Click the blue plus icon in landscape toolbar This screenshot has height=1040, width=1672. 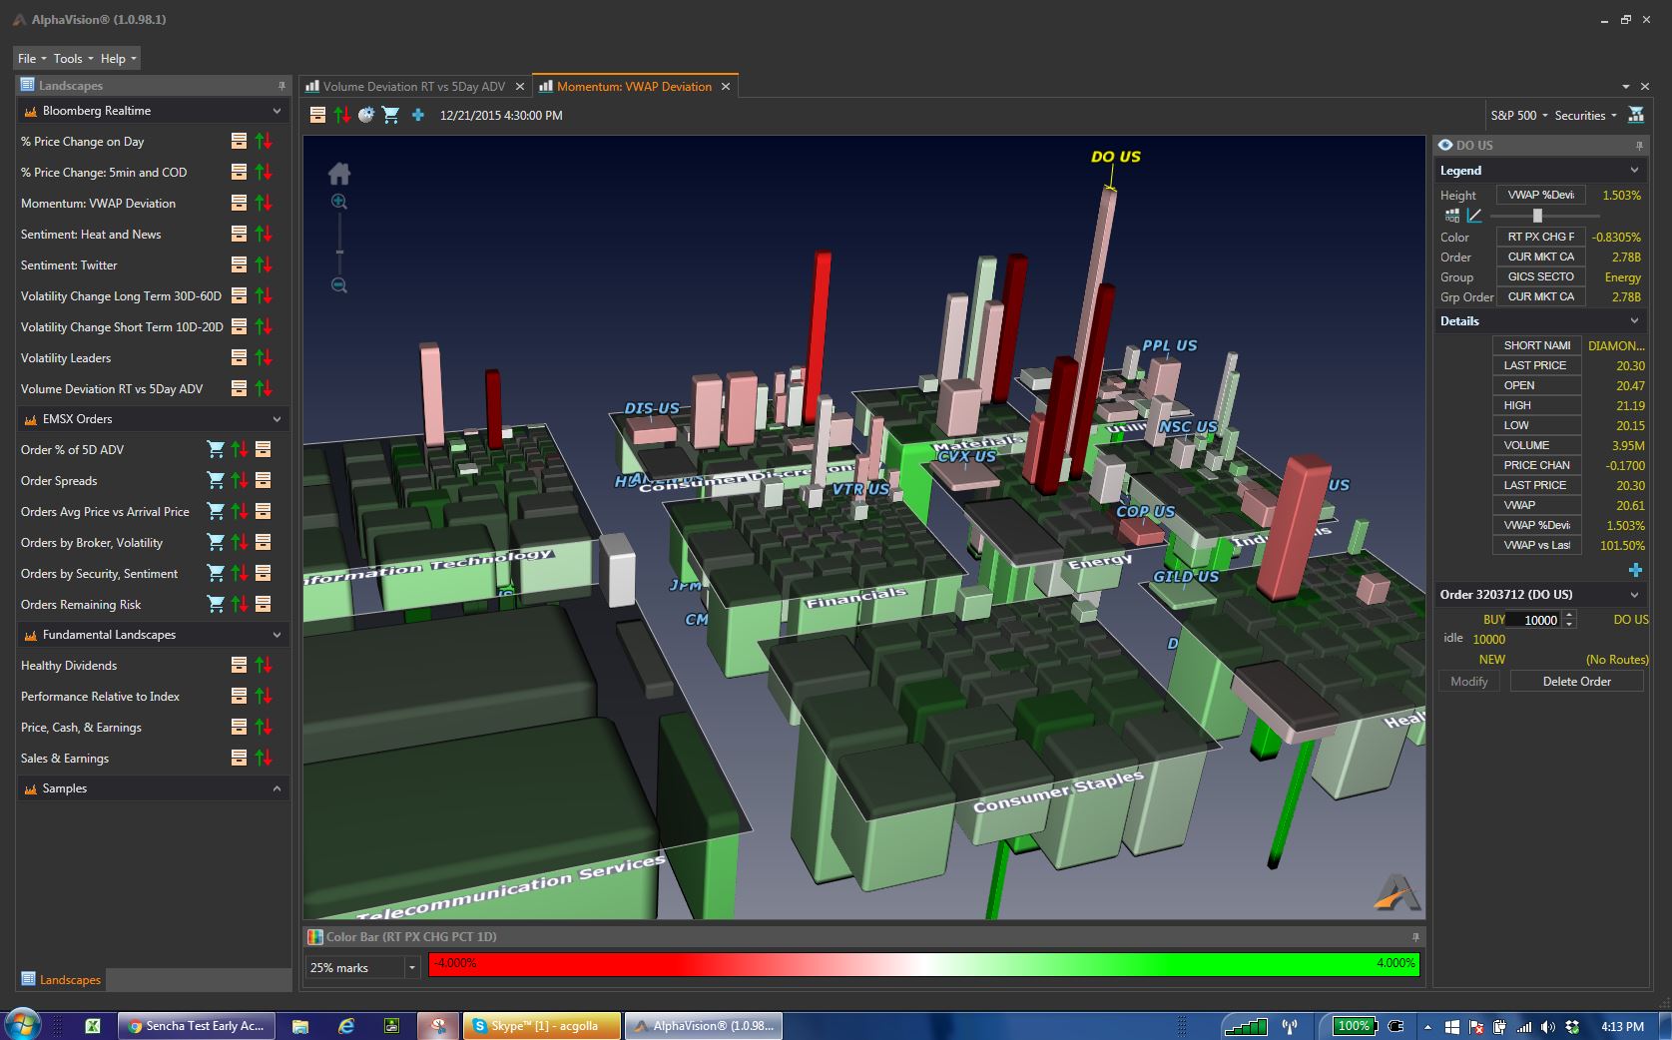(x=418, y=116)
